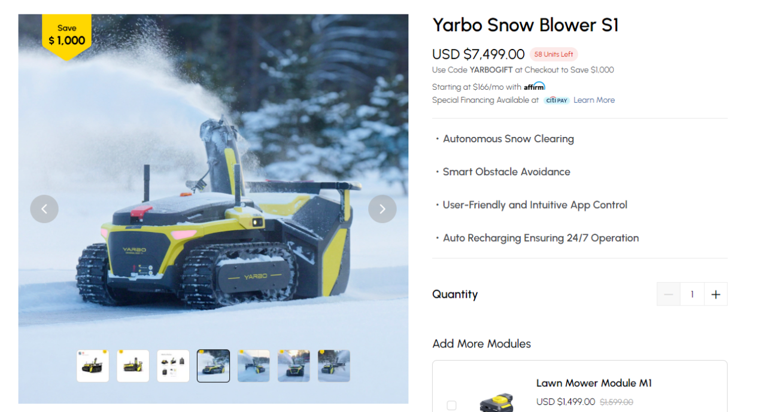Go to the previous product image
759x412 pixels.
coord(44,209)
